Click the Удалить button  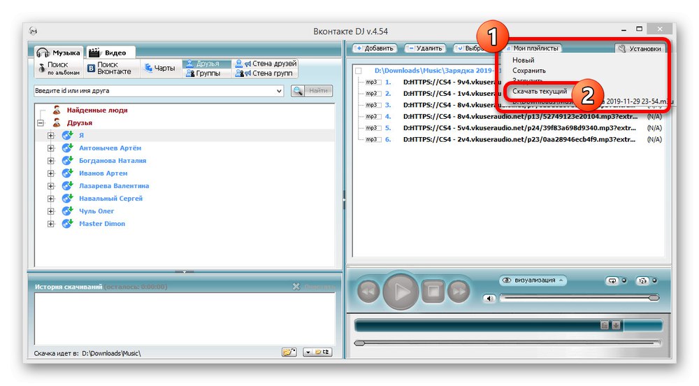pyautogui.click(x=425, y=48)
